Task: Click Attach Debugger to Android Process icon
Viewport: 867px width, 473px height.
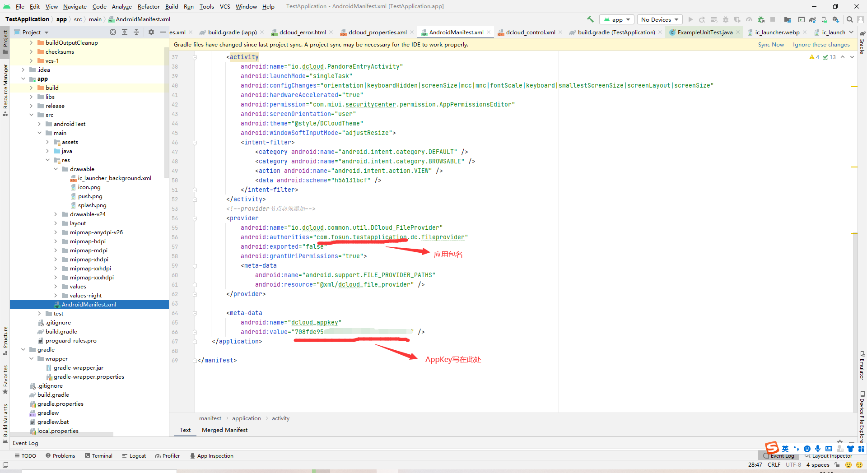Action: (x=761, y=19)
